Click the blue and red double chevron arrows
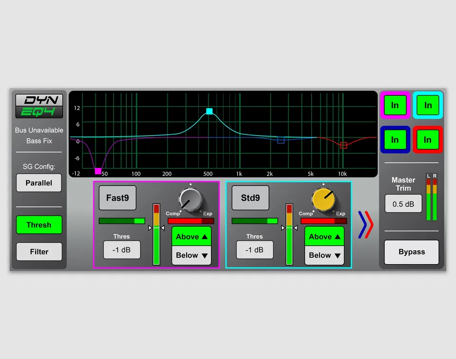The height and width of the screenshot is (359, 456). coord(366,224)
